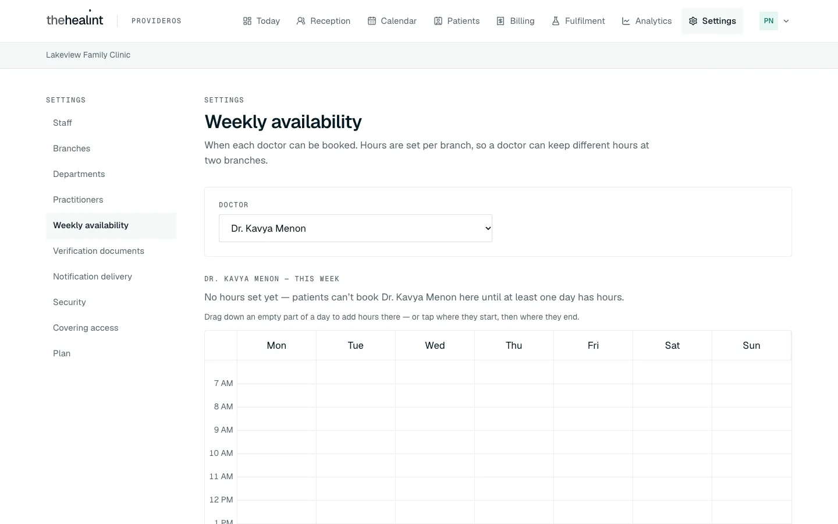Click the Reception people icon
838x524 pixels.
click(301, 21)
